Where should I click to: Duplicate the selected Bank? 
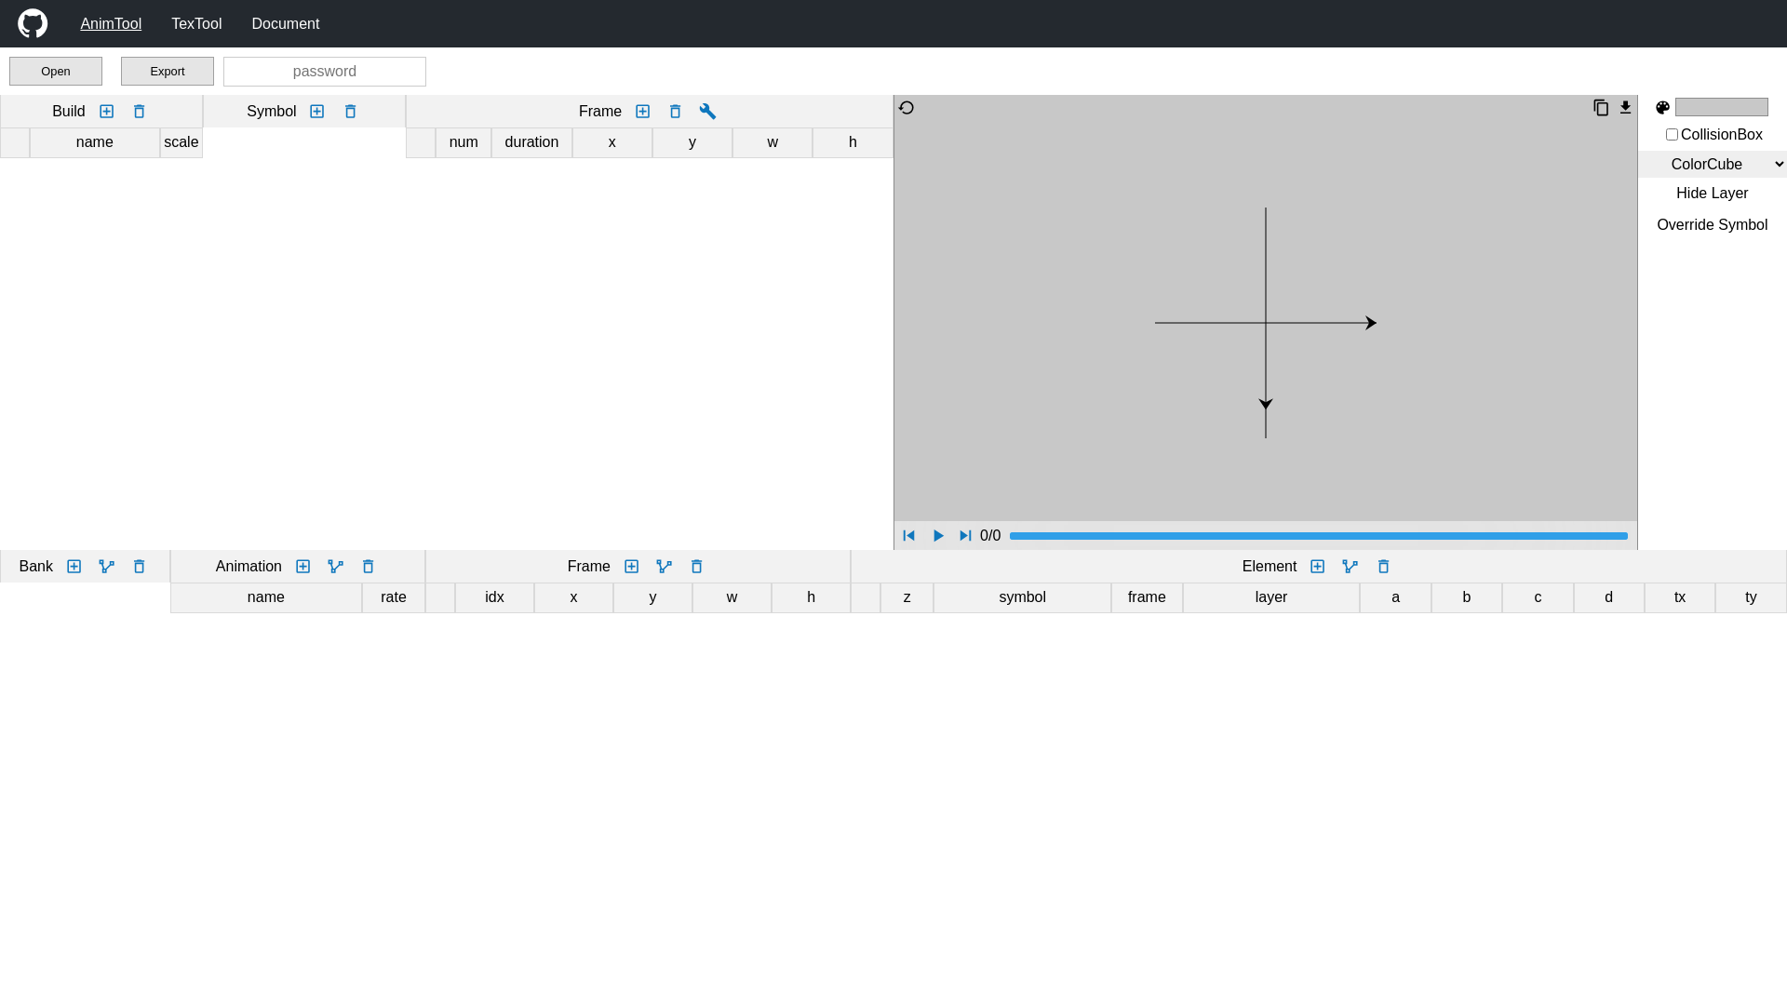click(107, 567)
